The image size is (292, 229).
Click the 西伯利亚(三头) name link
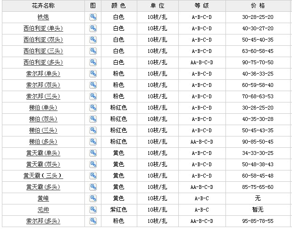pos(43,51)
